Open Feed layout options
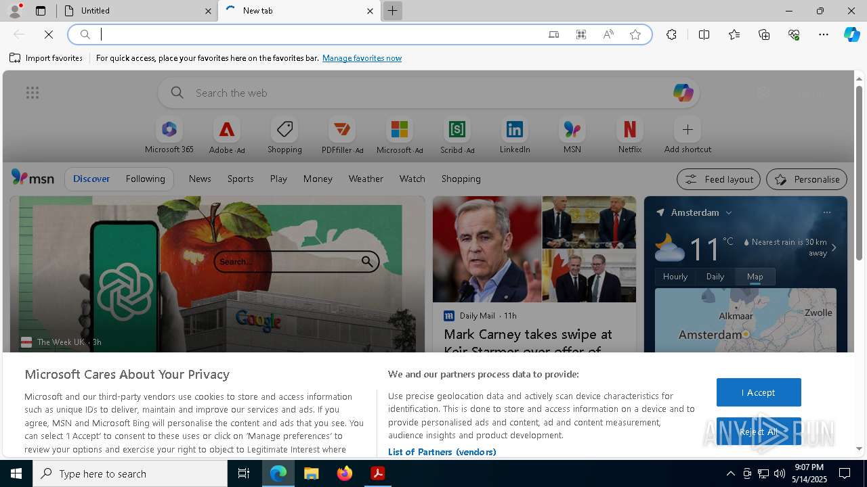This screenshot has width=867, height=487. (719, 179)
